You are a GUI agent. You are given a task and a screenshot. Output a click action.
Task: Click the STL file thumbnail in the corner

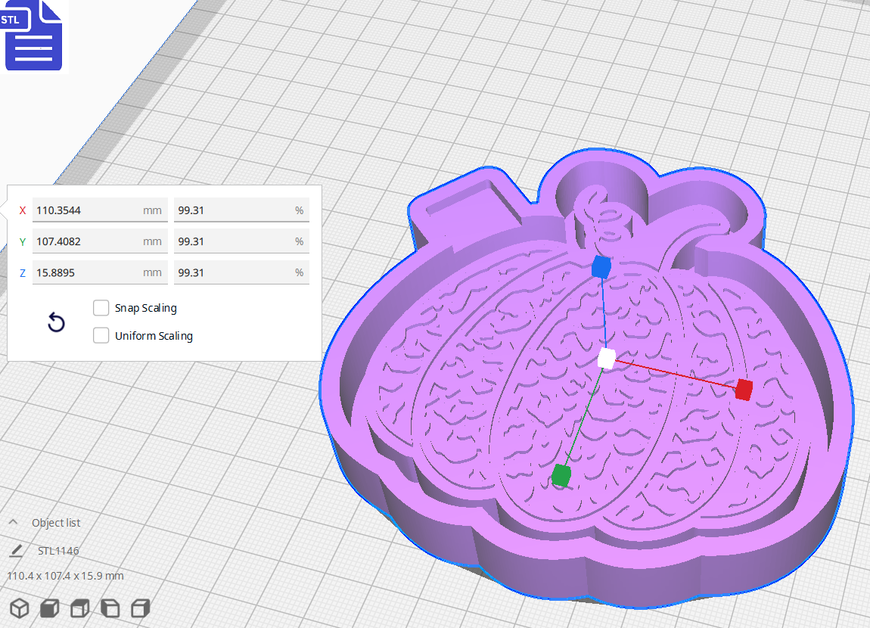click(33, 36)
